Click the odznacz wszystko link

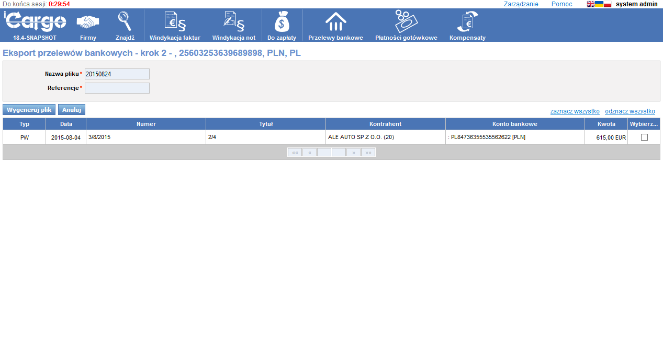click(x=630, y=111)
